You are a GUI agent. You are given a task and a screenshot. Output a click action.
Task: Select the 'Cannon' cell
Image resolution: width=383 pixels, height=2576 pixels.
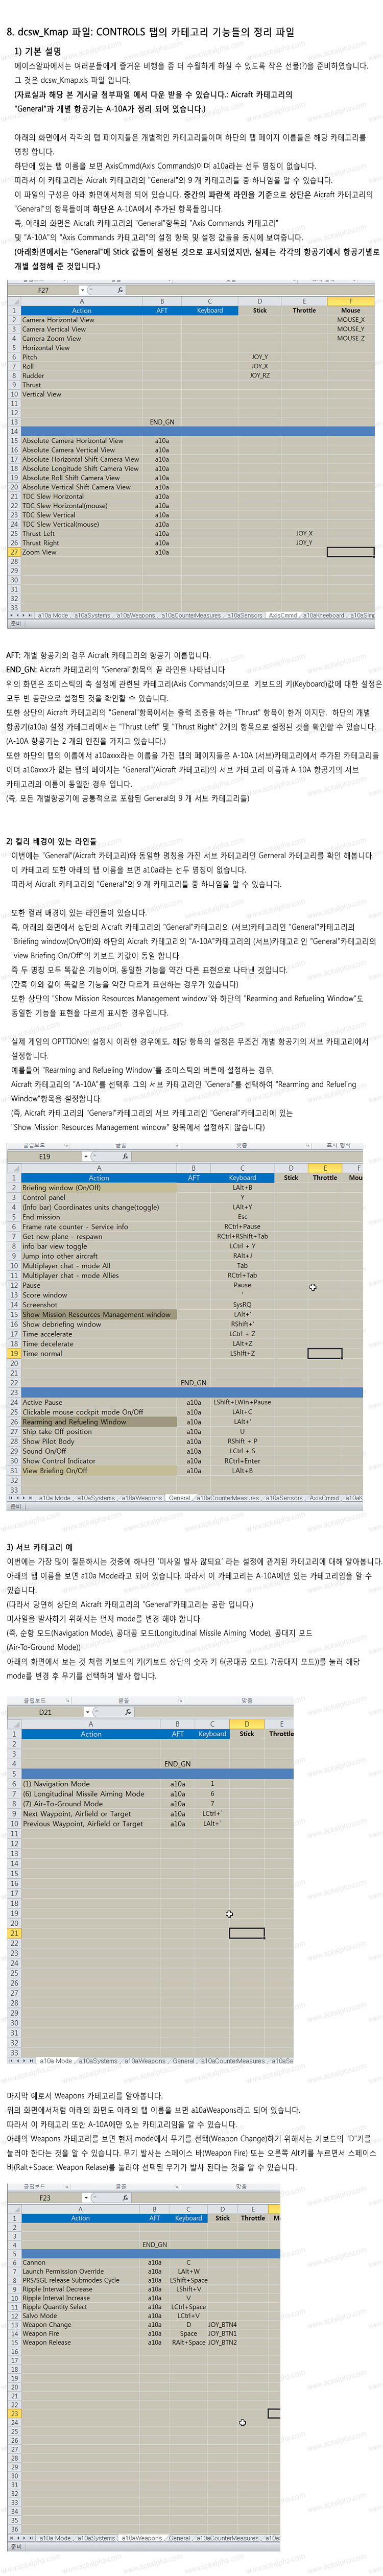click(80, 2262)
